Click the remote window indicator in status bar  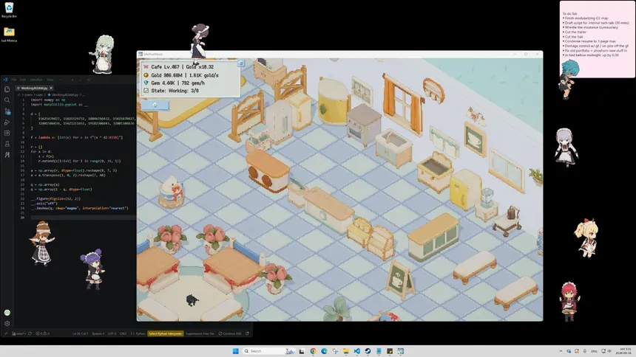(x=6, y=333)
